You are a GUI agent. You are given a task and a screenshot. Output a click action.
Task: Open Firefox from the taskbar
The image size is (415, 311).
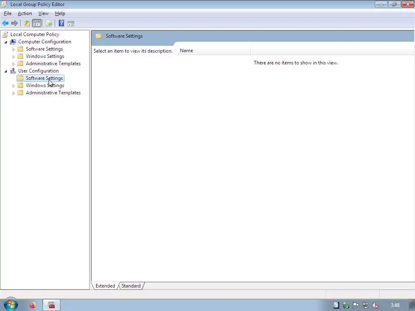(x=33, y=305)
